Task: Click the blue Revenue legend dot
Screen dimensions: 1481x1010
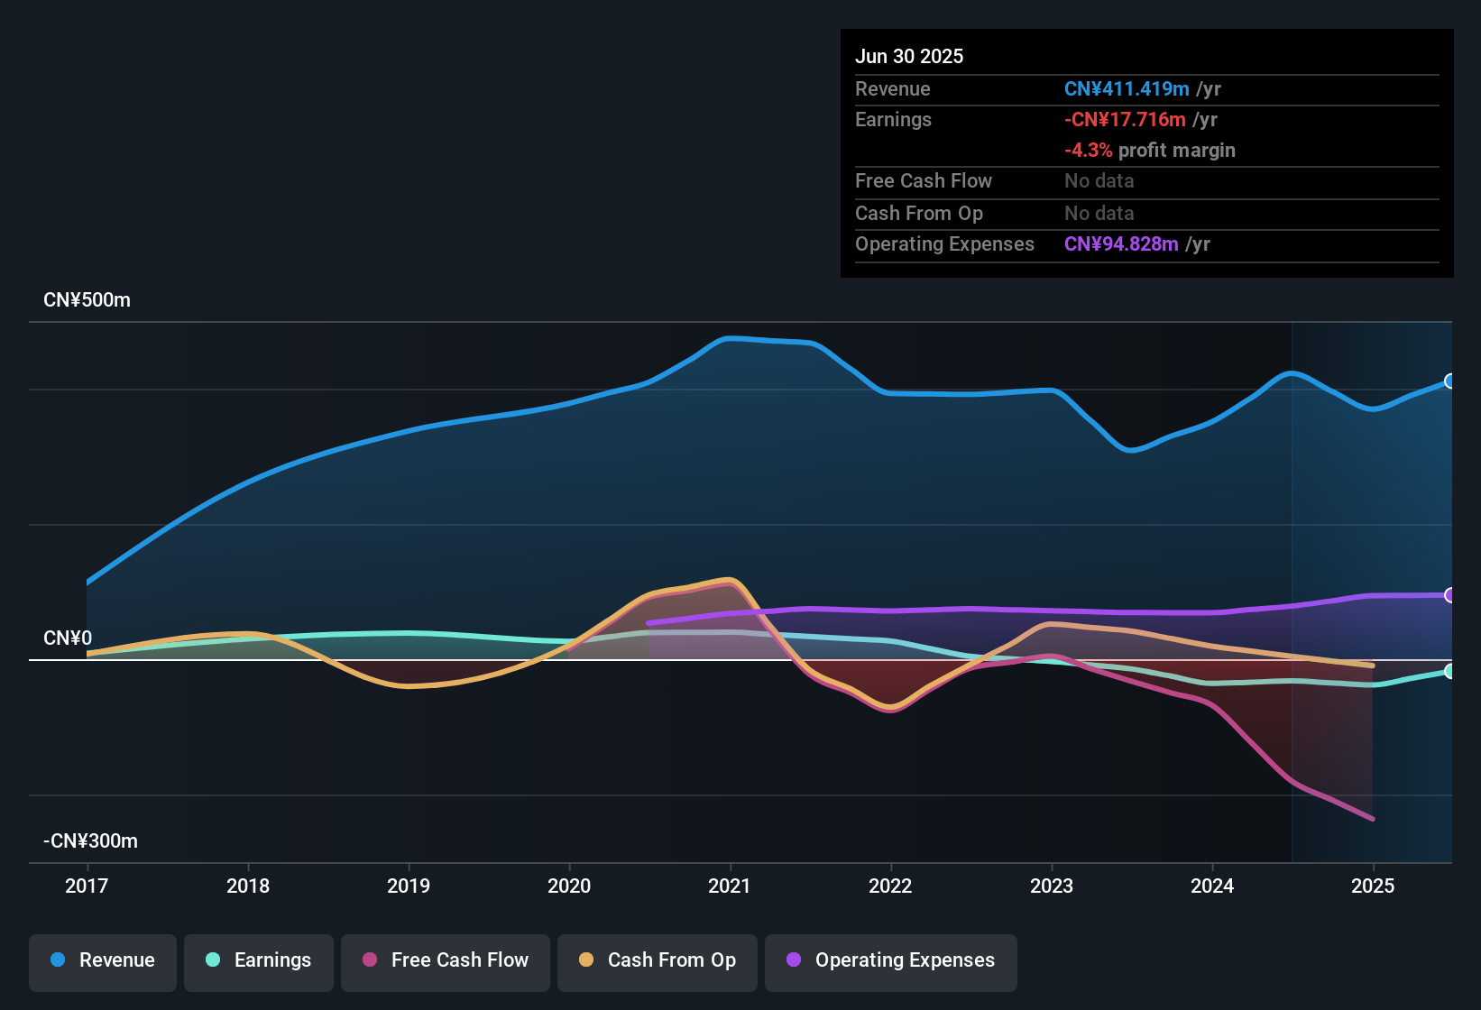Action: tap(58, 959)
